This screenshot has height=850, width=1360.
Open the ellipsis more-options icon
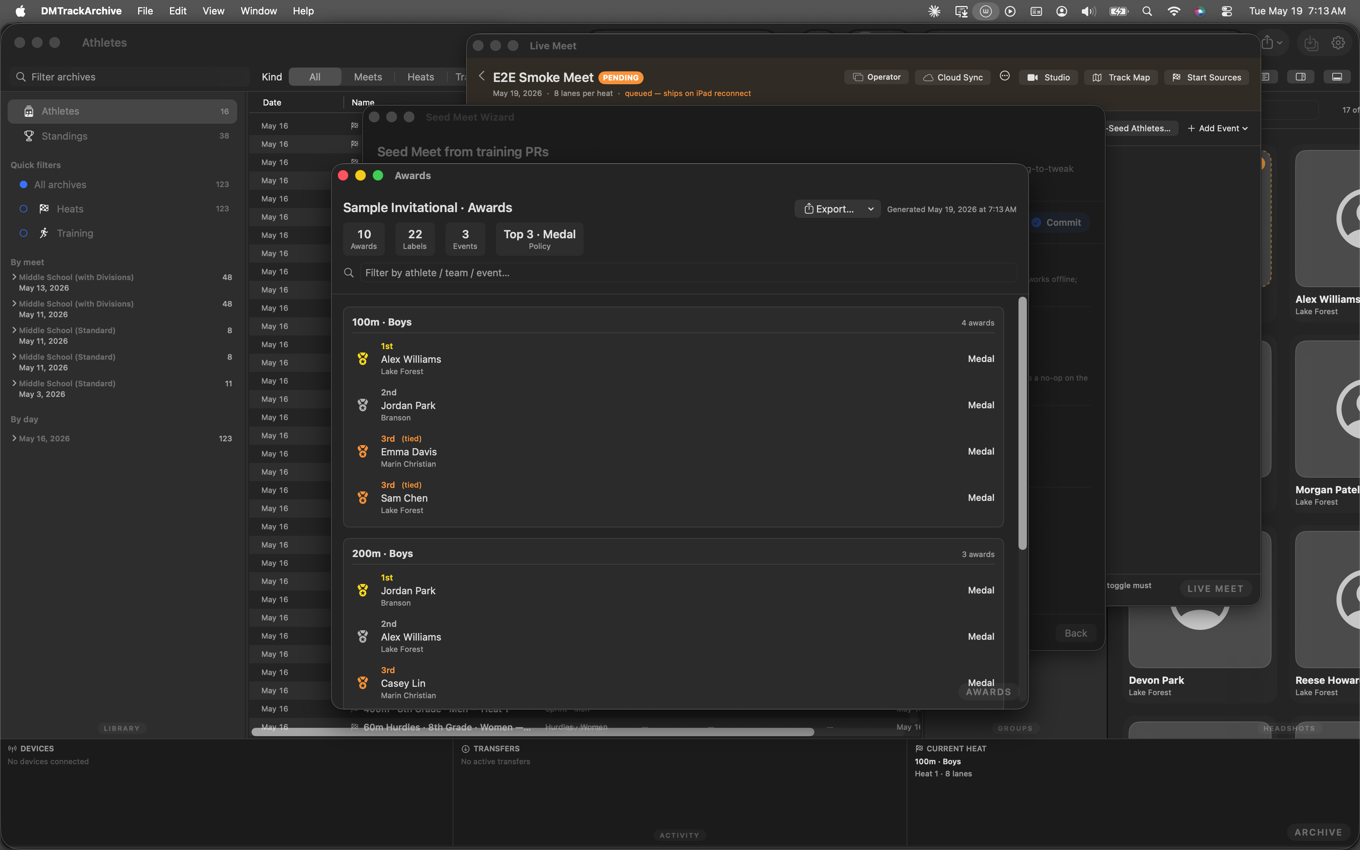[1005, 76]
